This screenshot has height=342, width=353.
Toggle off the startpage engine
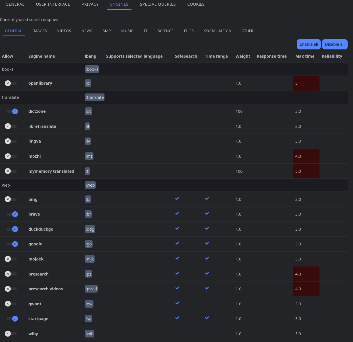tap(12, 319)
